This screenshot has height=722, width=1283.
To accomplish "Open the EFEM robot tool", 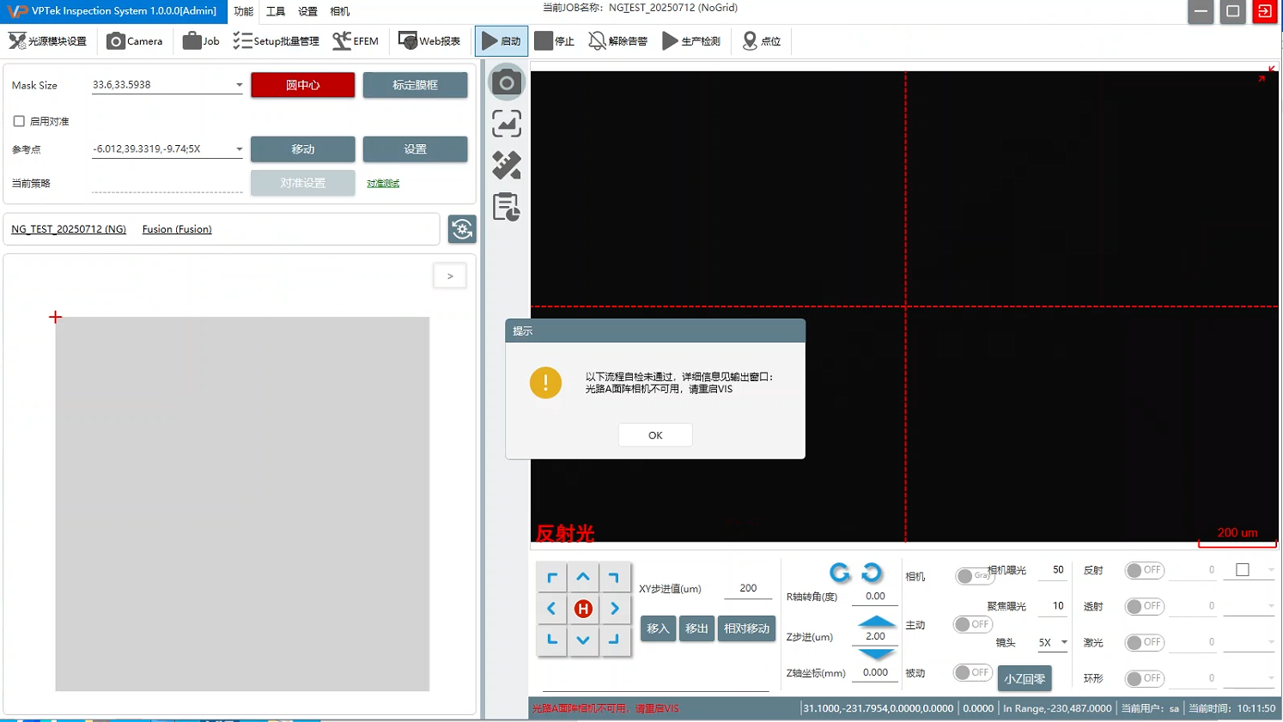I will tap(356, 41).
